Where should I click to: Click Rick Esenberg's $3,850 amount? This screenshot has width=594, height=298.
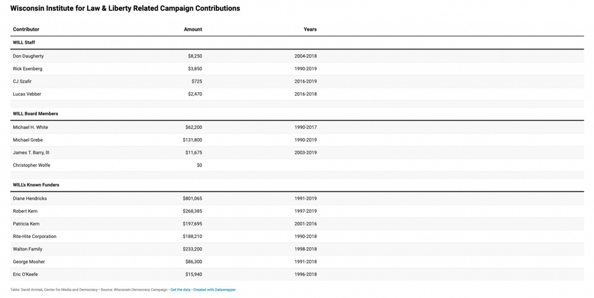195,69
